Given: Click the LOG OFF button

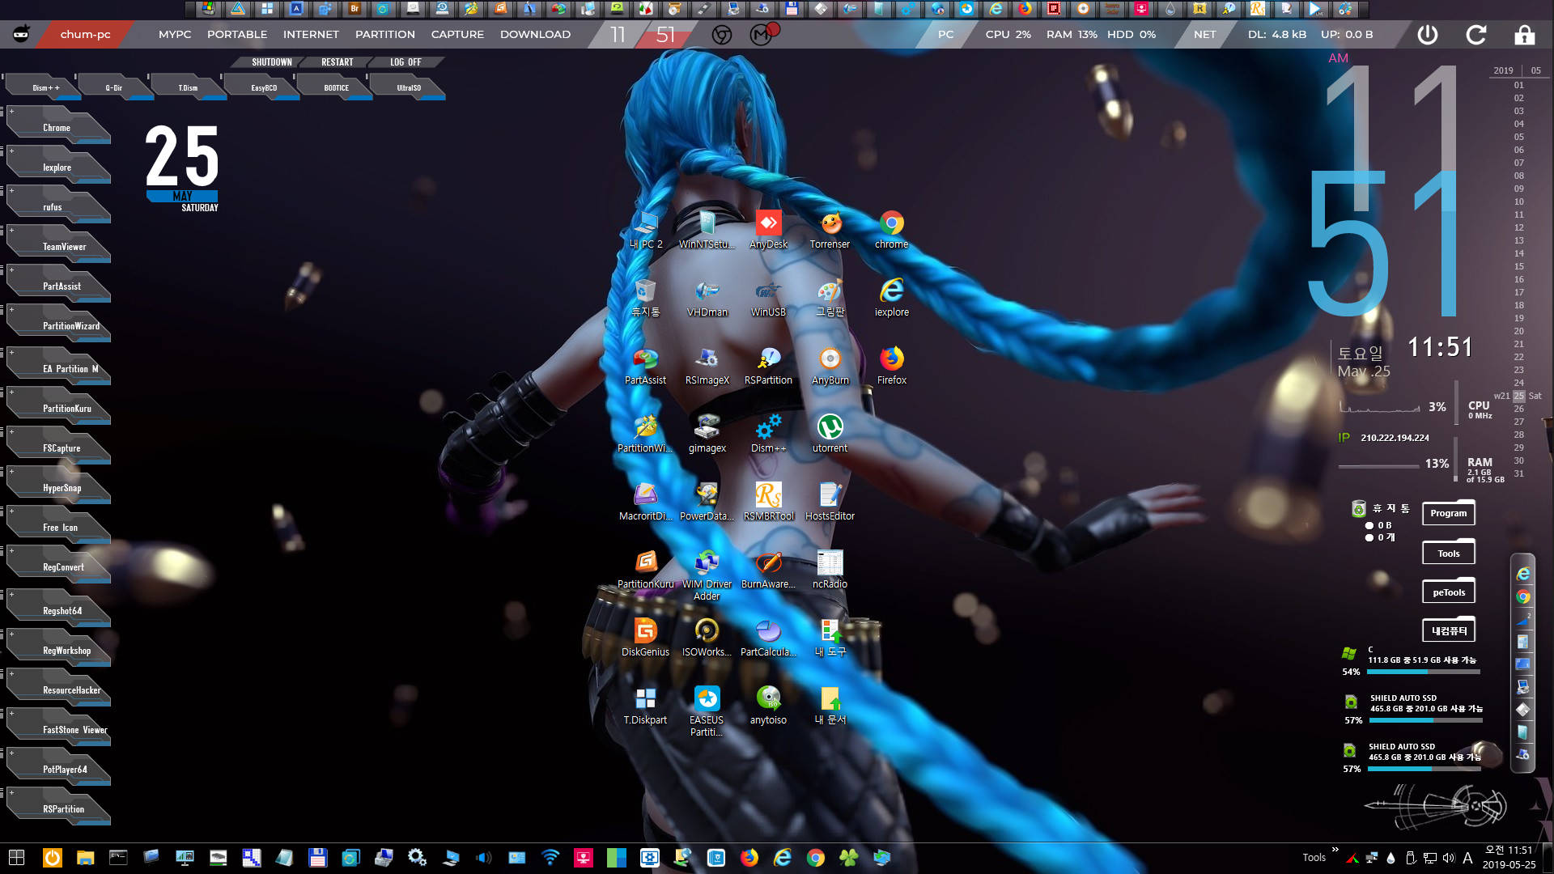Looking at the screenshot, I should coord(405,62).
